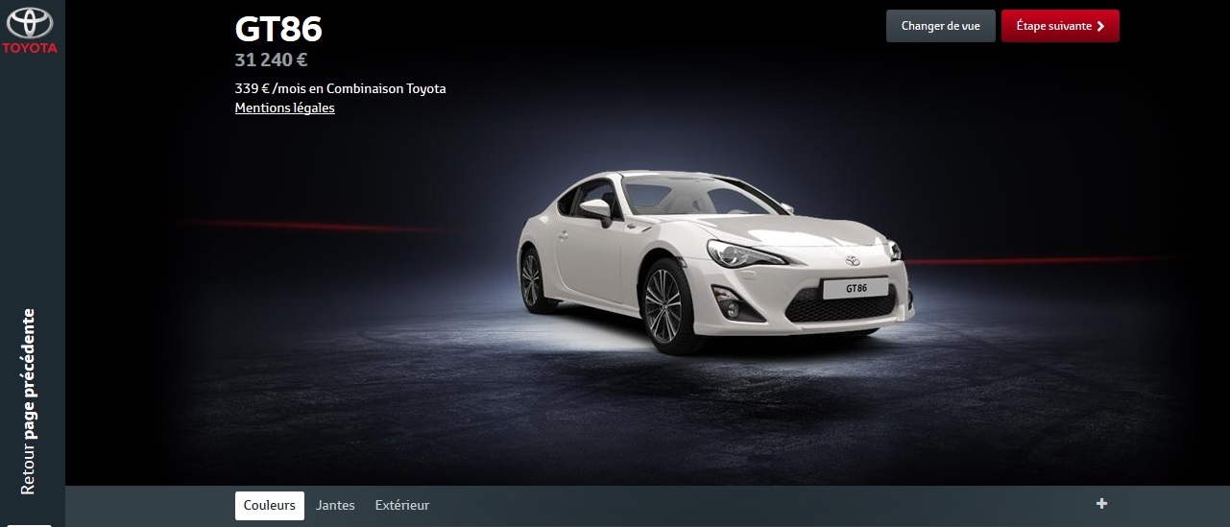Screen dimensions: 1230x527
Task: Go to Étape suivante
Action: [x=1060, y=26]
